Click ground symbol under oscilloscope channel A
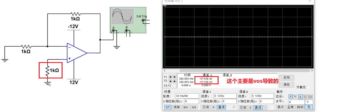 coord(116,47)
